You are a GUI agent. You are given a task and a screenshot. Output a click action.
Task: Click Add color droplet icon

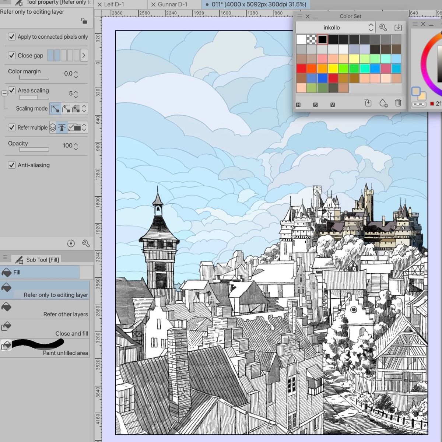[383, 103]
